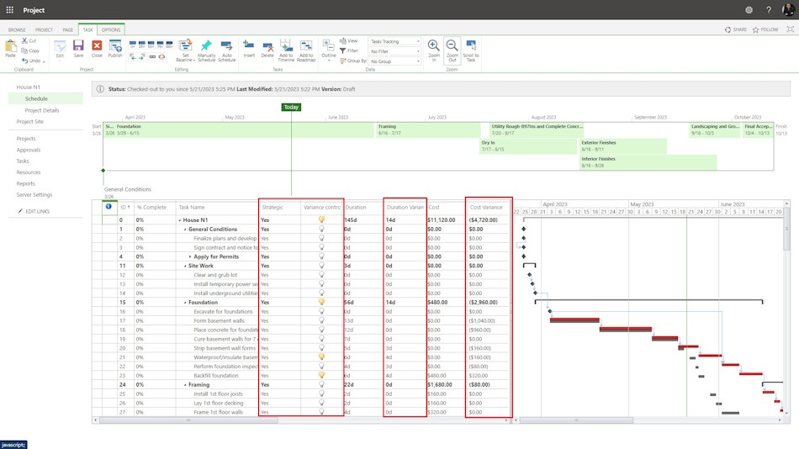Click the Undo arrow icon
Viewport: 799px width, 449px height.
[x=24, y=61]
